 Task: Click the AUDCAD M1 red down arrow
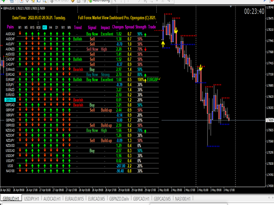[x=20, y=34]
